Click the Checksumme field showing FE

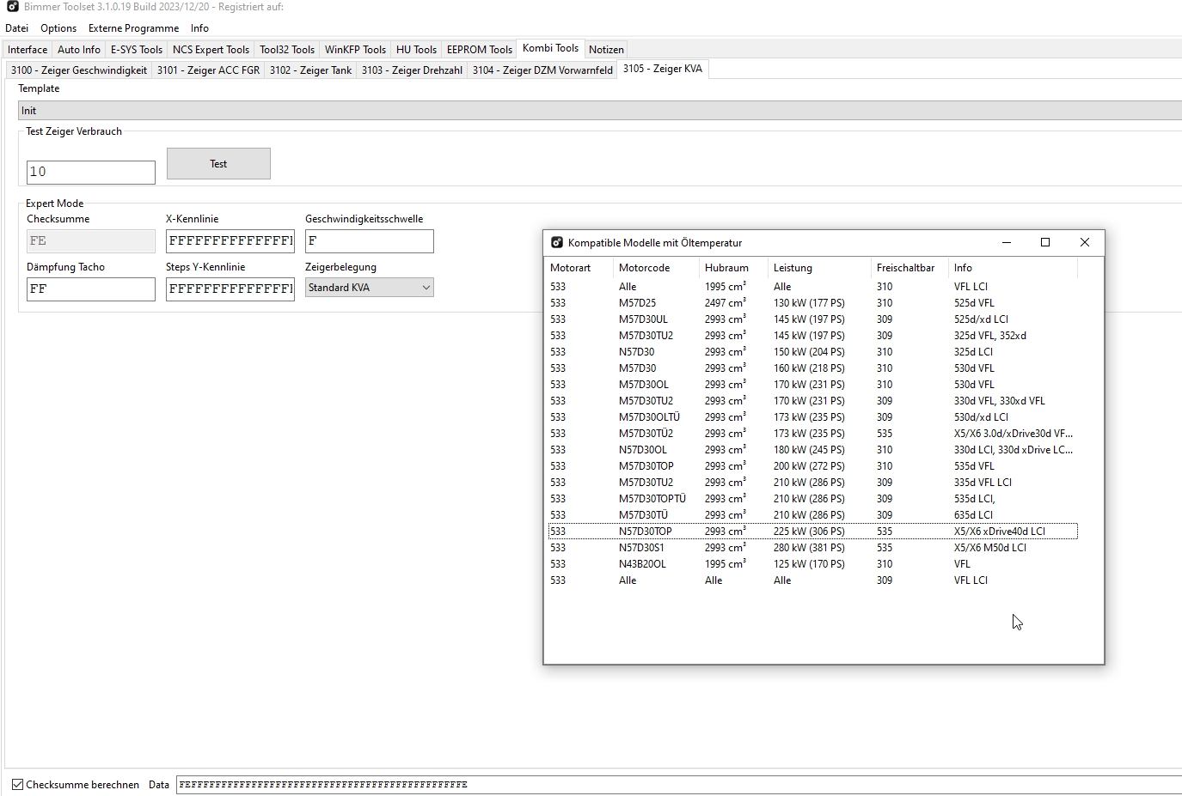coord(91,241)
